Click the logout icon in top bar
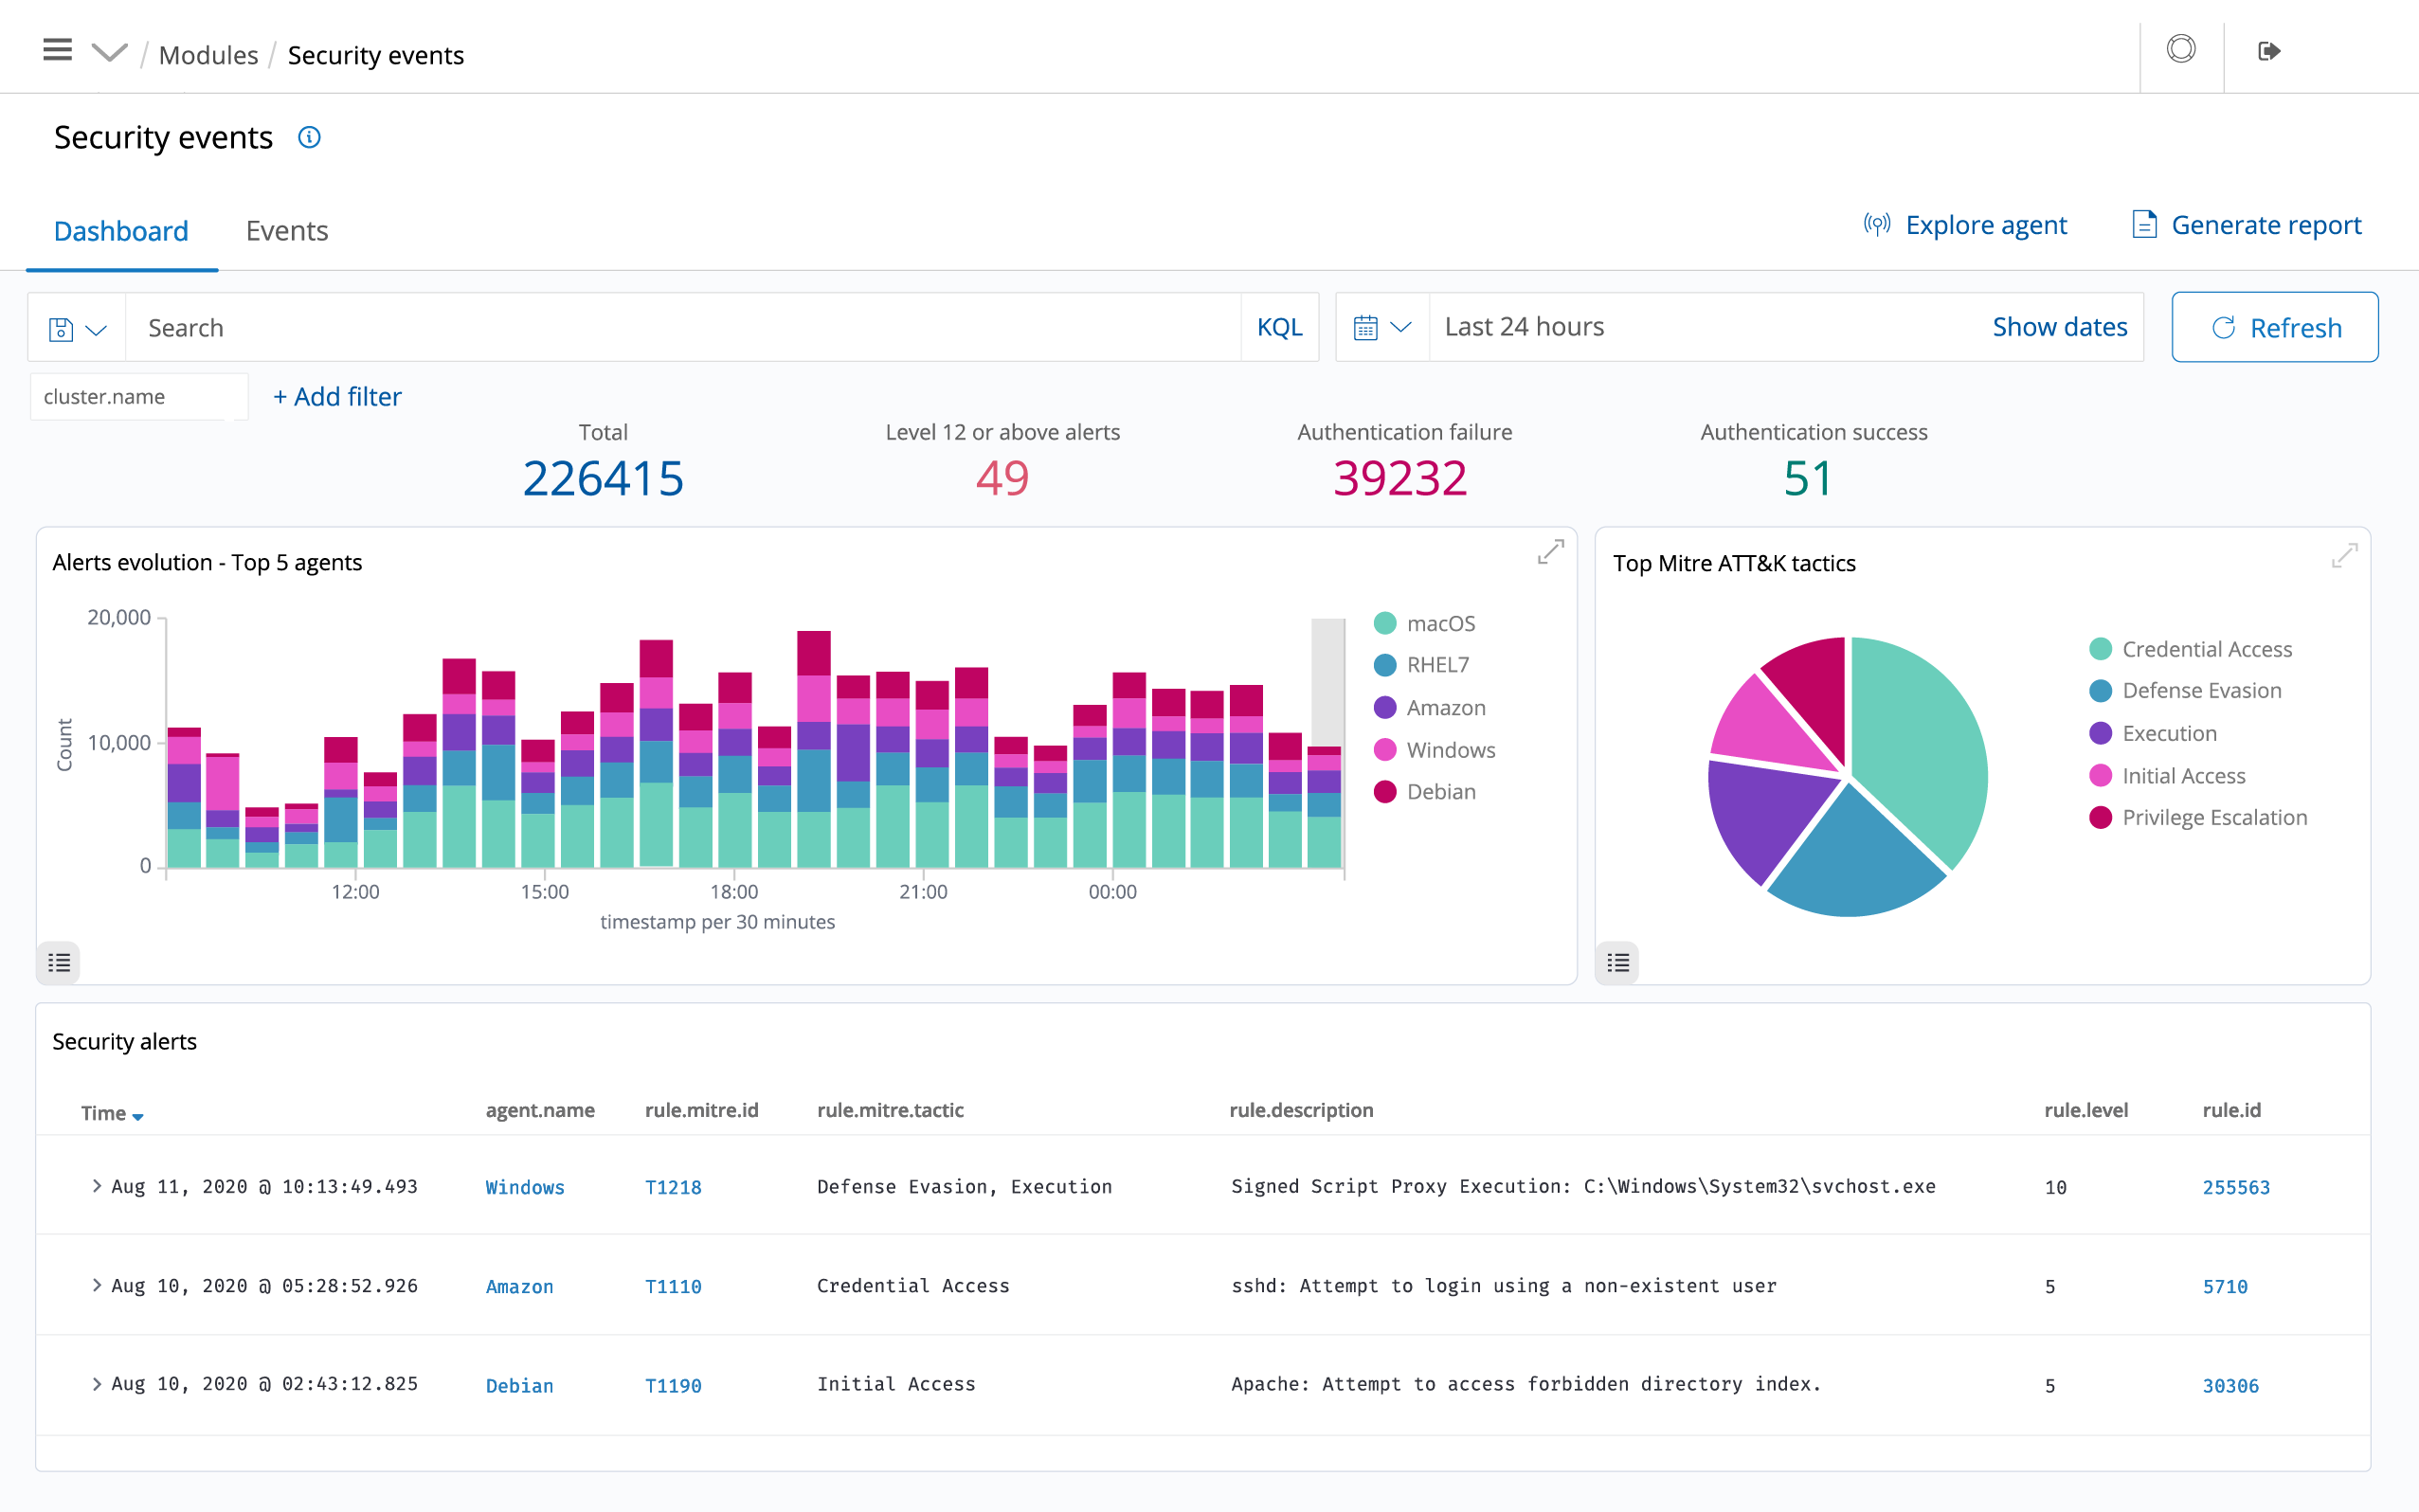 pos(2268,51)
